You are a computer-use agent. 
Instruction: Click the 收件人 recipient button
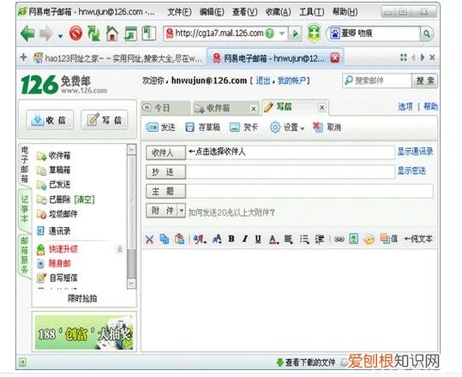pyautogui.click(x=165, y=153)
